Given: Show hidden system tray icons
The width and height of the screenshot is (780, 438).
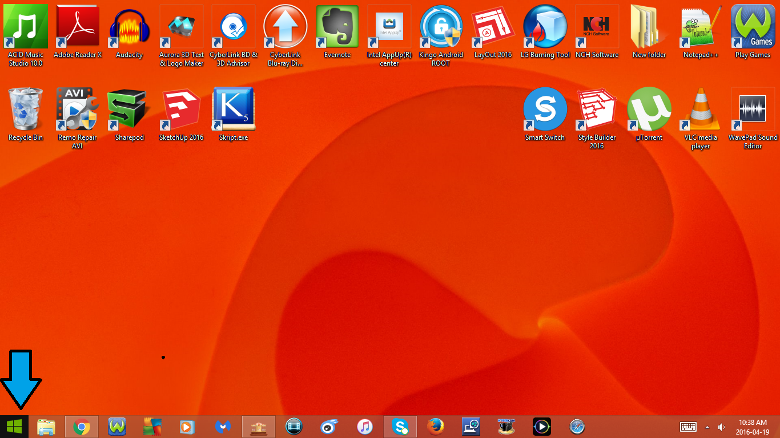Looking at the screenshot, I should pos(707,427).
